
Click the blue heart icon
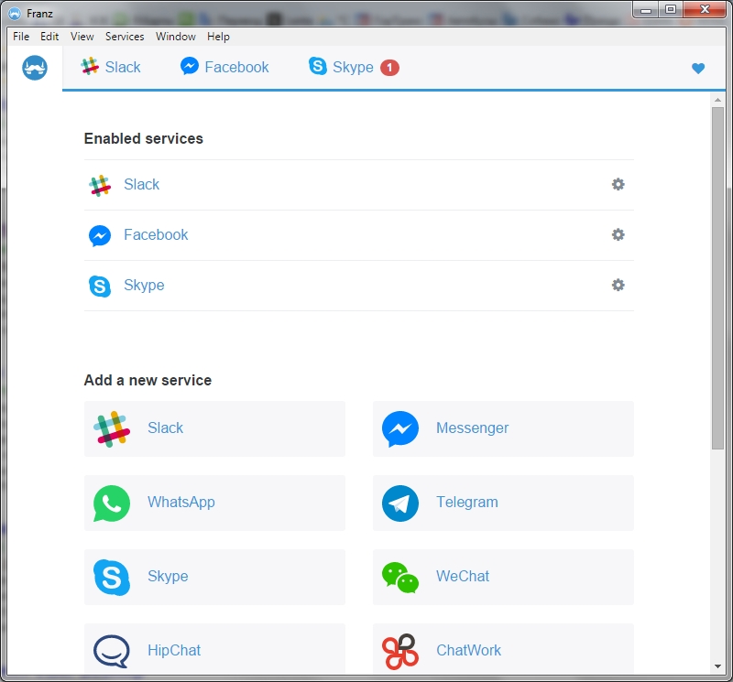point(698,68)
